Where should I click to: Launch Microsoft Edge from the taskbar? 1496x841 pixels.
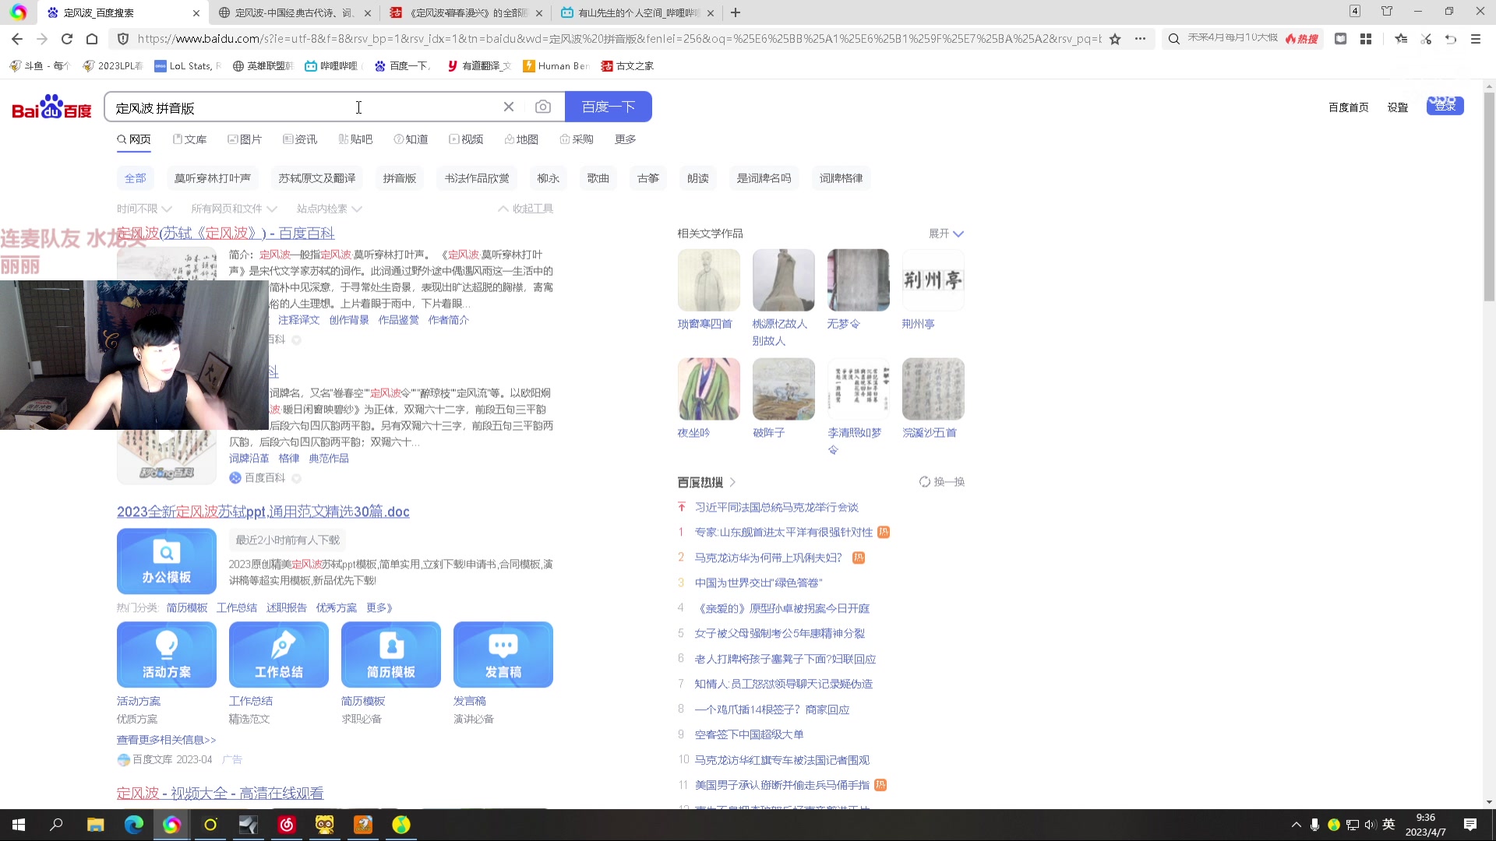point(134,825)
